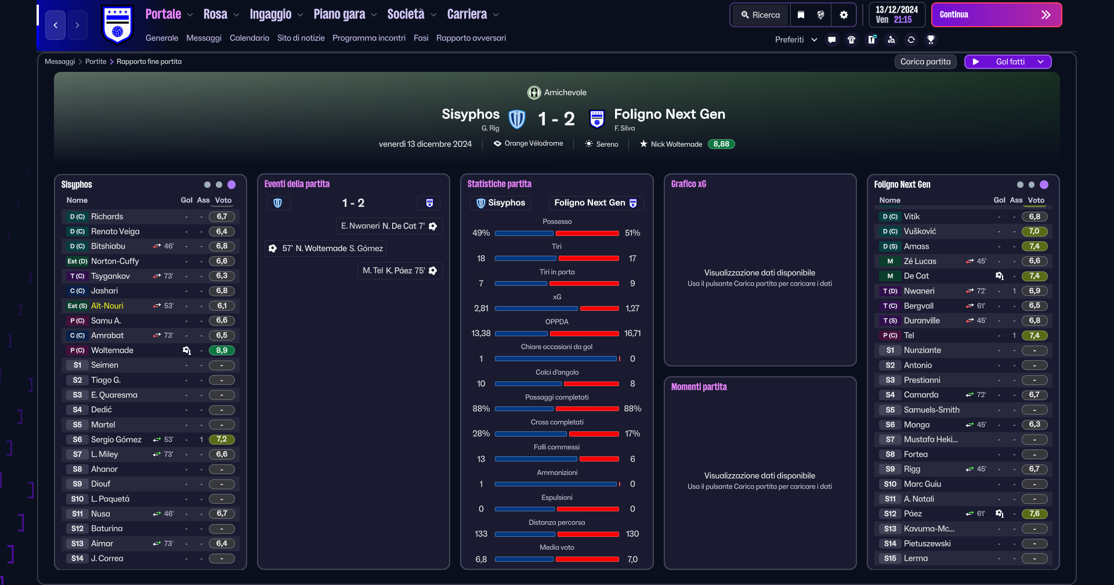Viewport: 1114px width, 585px height.
Task: Click the messages speech bubble shortcut
Action: click(832, 40)
